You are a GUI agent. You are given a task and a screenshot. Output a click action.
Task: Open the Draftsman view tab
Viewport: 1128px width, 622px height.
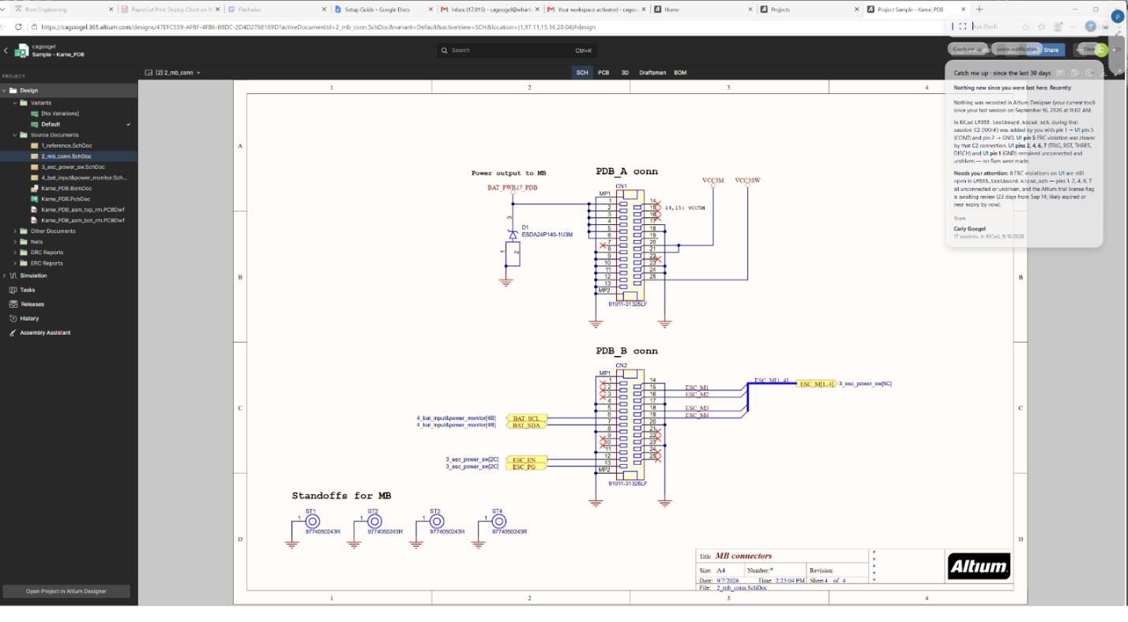652,73
